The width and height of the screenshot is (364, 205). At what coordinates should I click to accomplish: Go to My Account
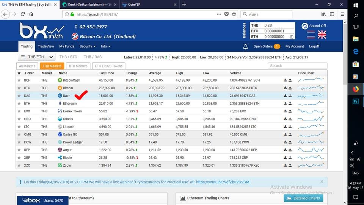pyautogui.click(x=295, y=46)
